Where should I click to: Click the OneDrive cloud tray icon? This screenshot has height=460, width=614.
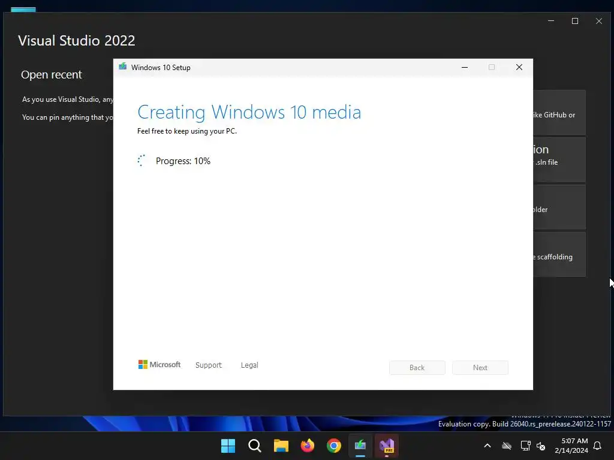click(507, 446)
